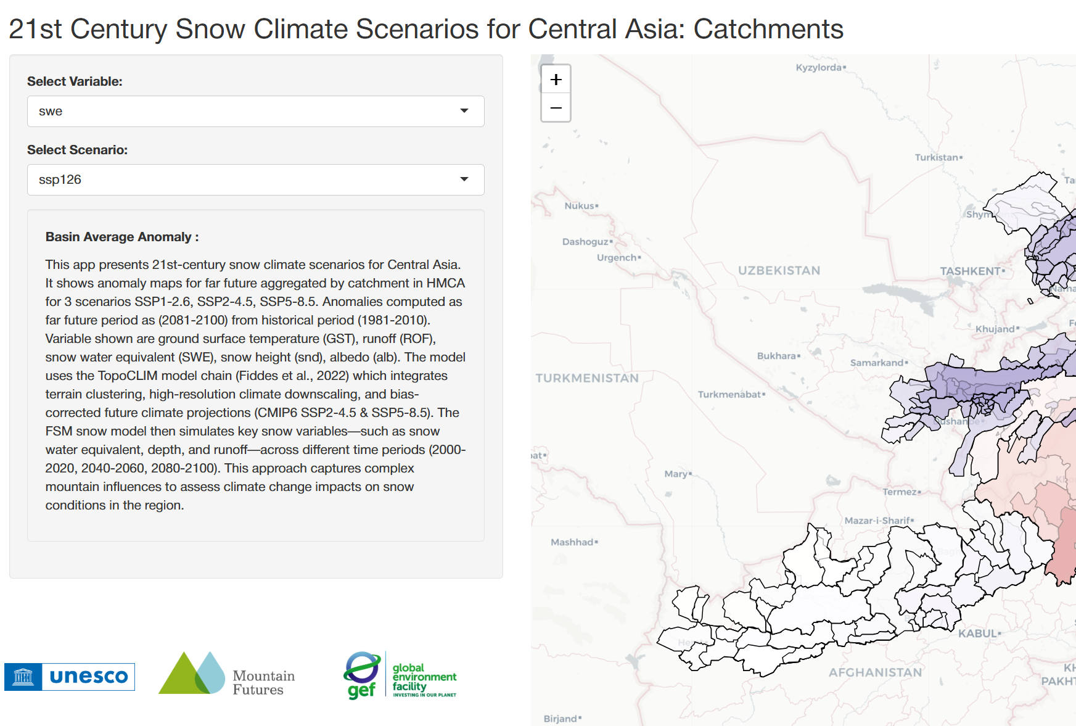The height and width of the screenshot is (726, 1076).
Task: Click the Basin Average Anomaly heading
Action: (121, 237)
